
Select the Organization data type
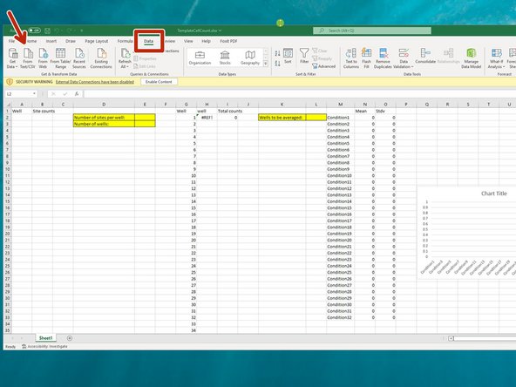(200, 58)
